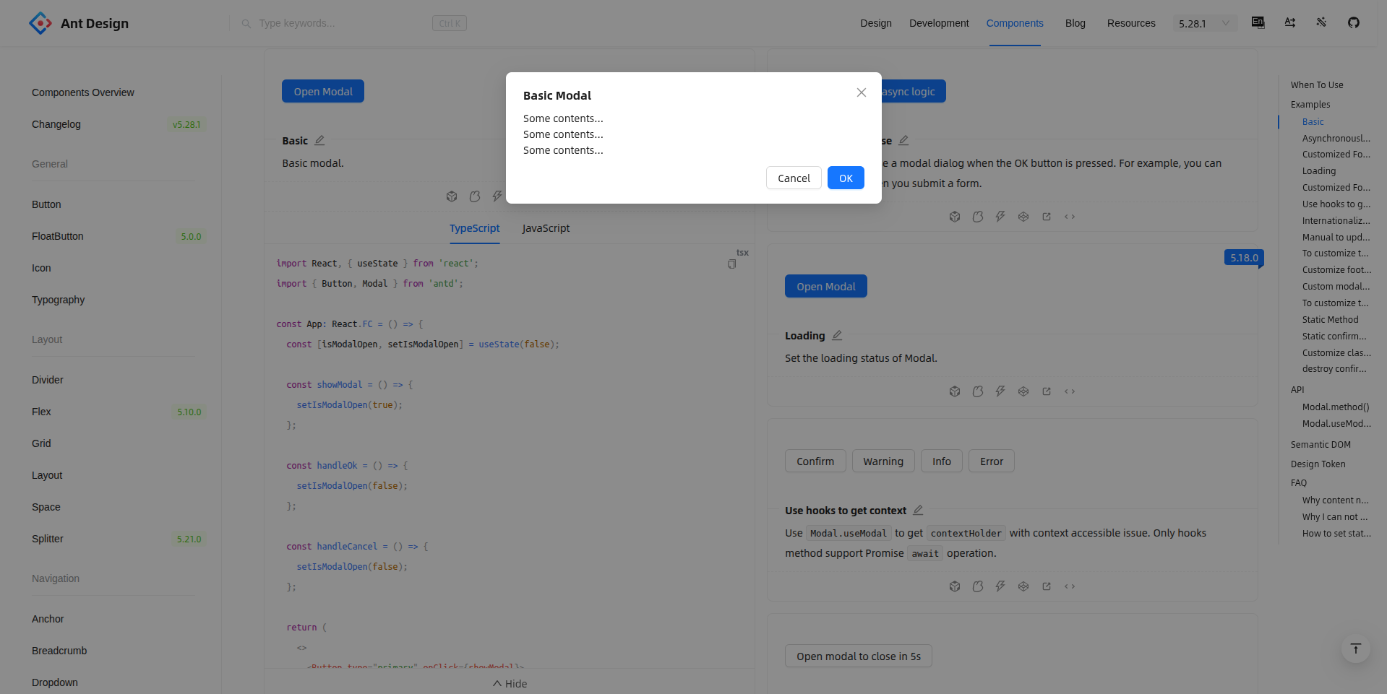This screenshot has width=1387, height=694.
Task: Toggle the theme switcher icon in header
Action: pyautogui.click(x=1321, y=22)
